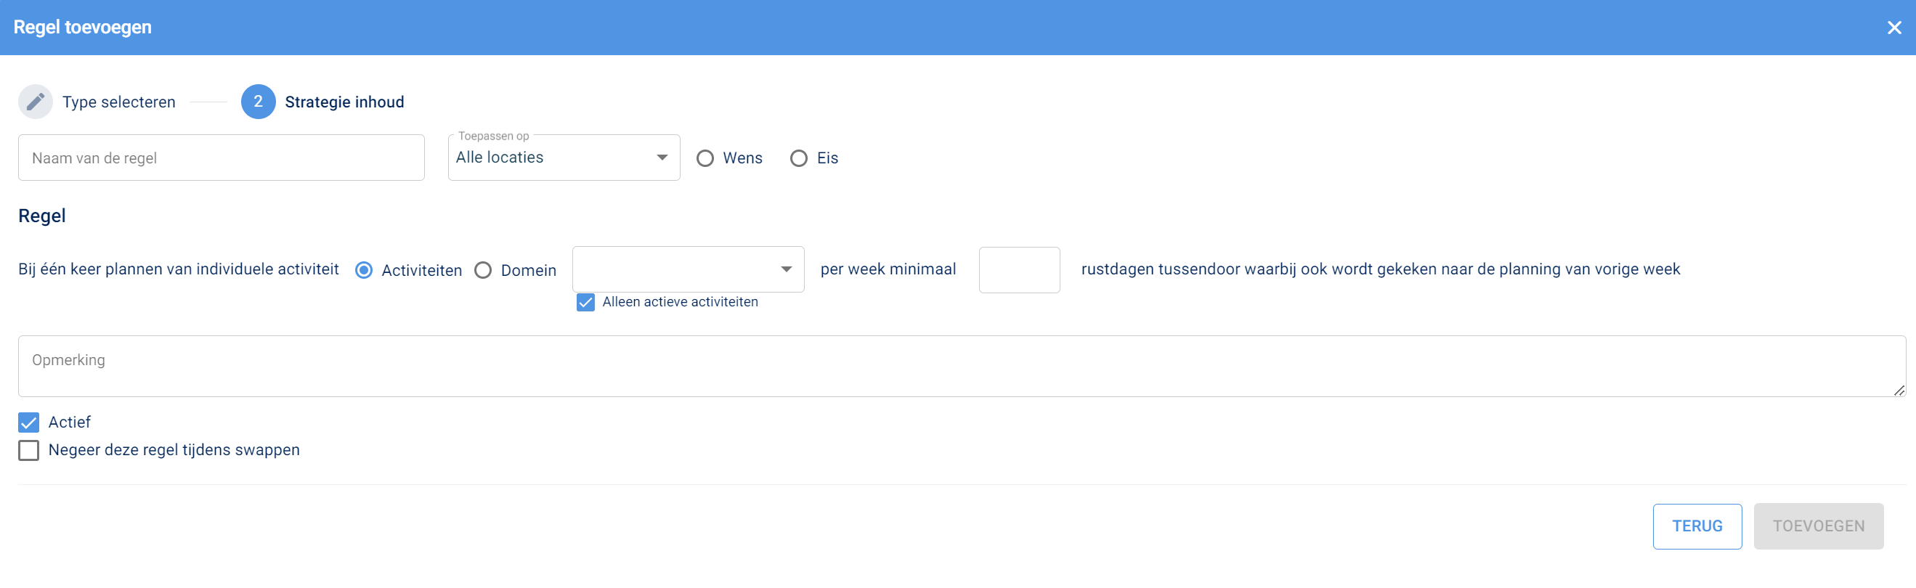Viewport: 1916px width, 588px height.
Task: Untick Alleen actieve activiteiten checkbox
Action: point(585,303)
